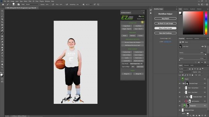Open the brush settings panel icon
Viewport: 209px width, 117px height.
pos(19,4)
